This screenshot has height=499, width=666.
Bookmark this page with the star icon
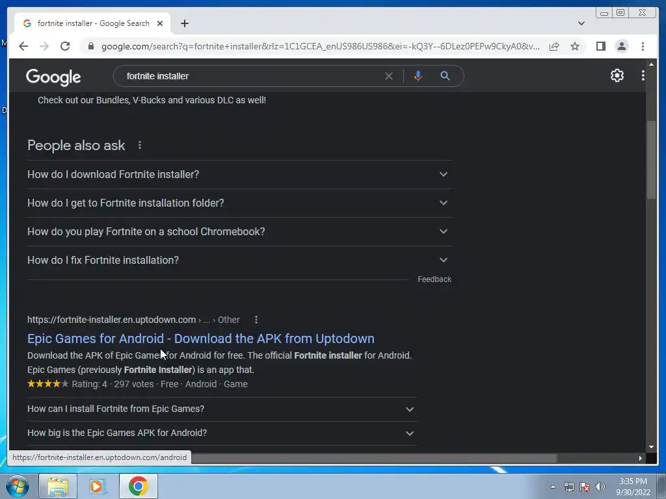(575, 46)
